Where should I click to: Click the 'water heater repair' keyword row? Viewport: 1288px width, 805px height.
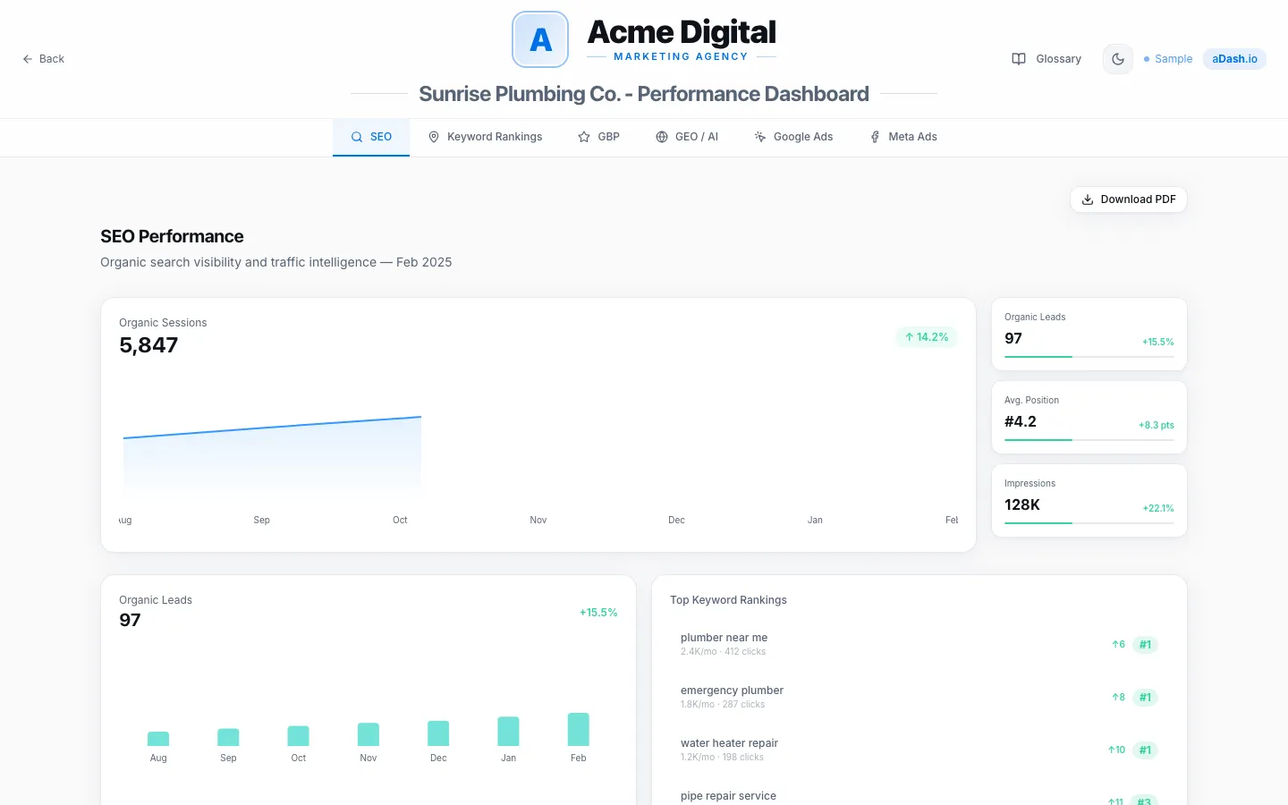[919, 750]
